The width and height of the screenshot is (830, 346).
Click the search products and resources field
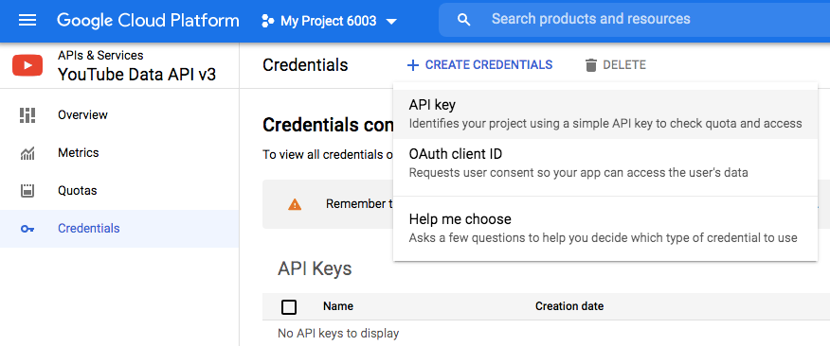pyautogui.click(x=634, y=20)
